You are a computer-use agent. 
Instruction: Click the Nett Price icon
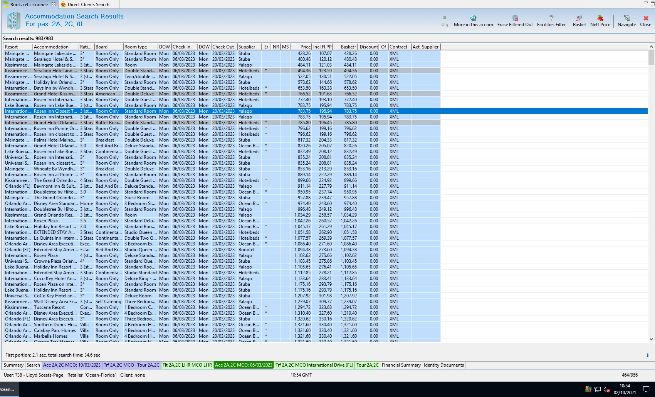(600, 18)
